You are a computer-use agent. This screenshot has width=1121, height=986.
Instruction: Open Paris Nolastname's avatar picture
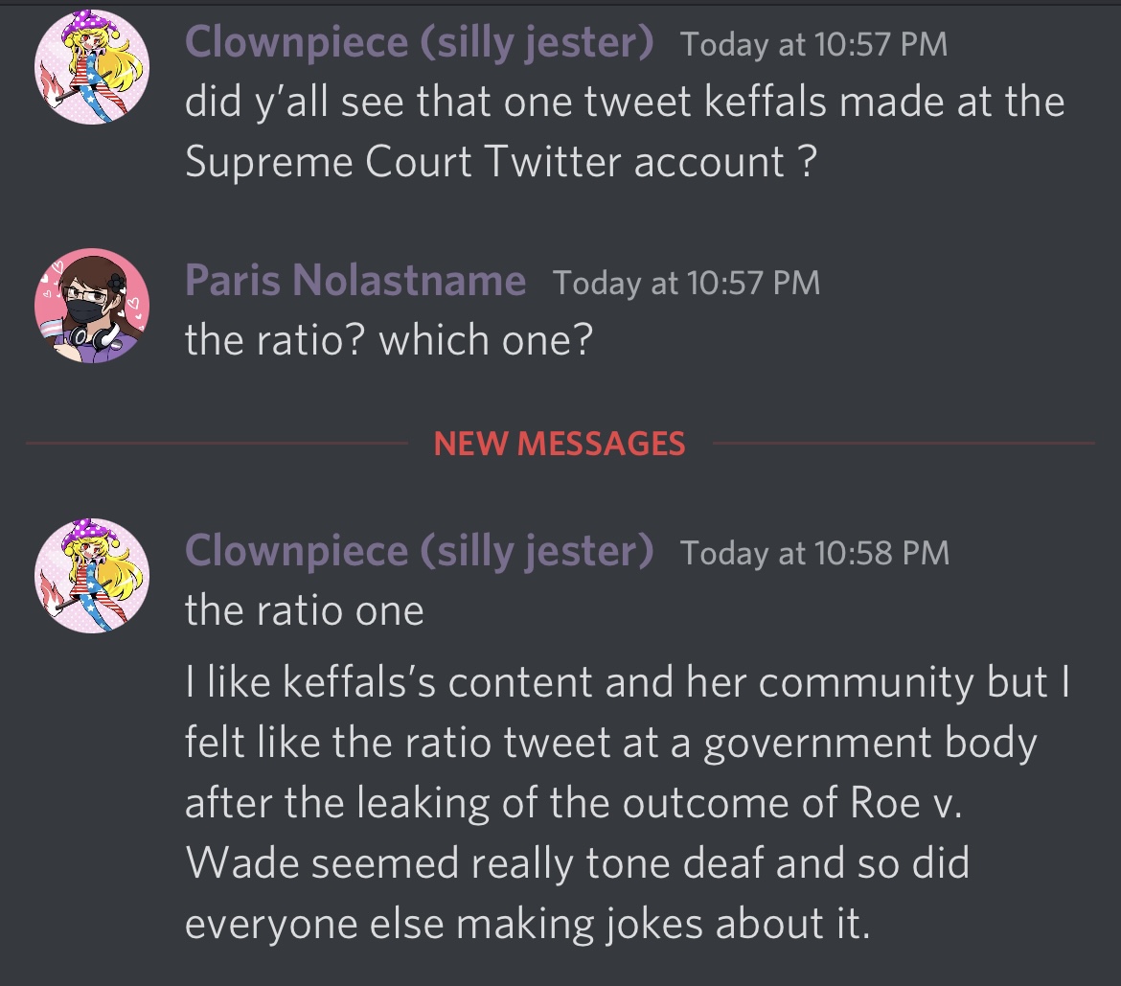pyautogui.click(x=92, y=306)
